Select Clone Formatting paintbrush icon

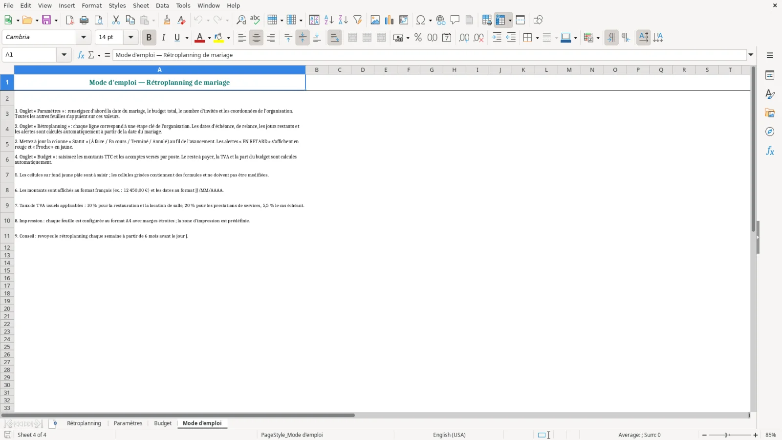click(167, 20)
